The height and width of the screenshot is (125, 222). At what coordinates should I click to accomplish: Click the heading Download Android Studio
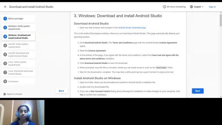click(91, 24)
